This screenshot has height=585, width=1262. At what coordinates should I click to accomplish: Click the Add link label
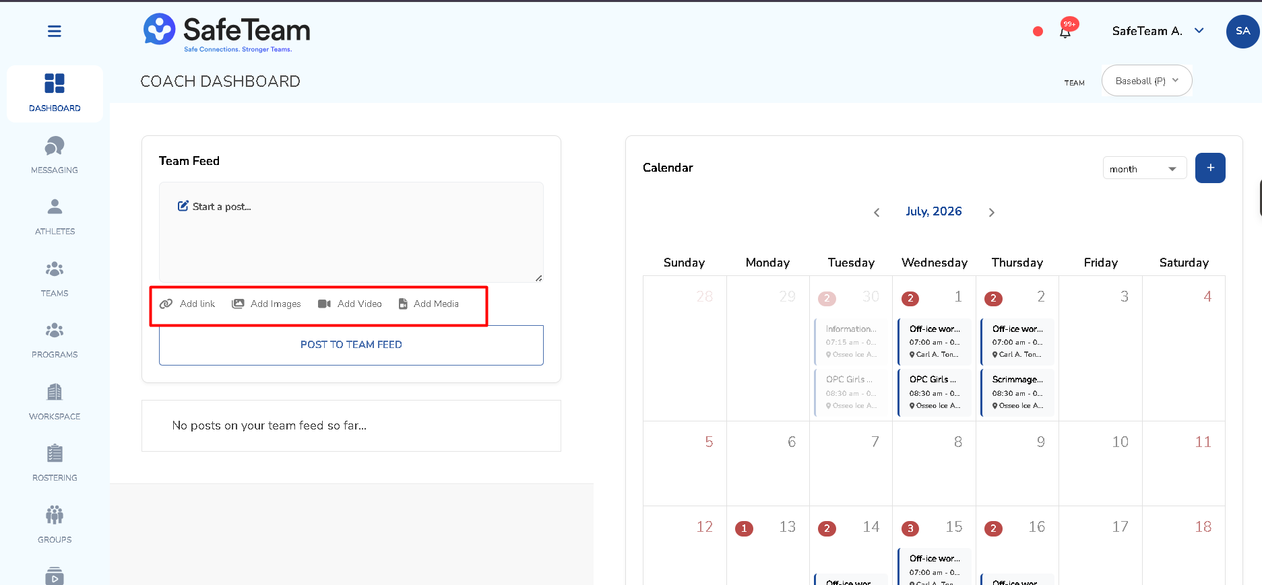click(x=197, y=304)
